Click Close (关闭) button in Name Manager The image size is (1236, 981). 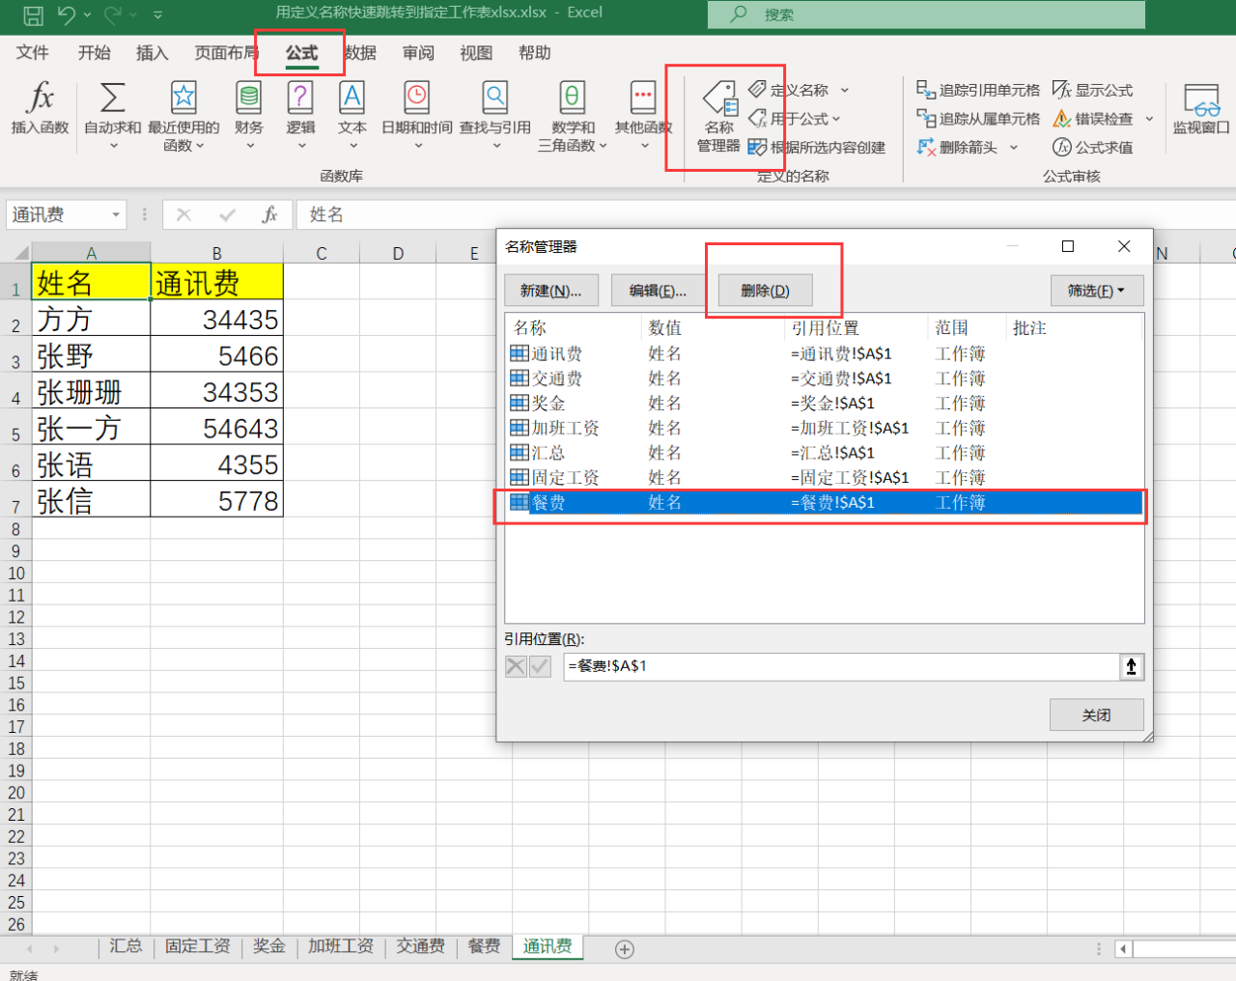[x=1096, y=715]
